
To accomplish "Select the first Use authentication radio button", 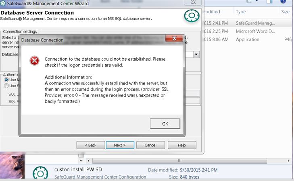I will [6, 80].
